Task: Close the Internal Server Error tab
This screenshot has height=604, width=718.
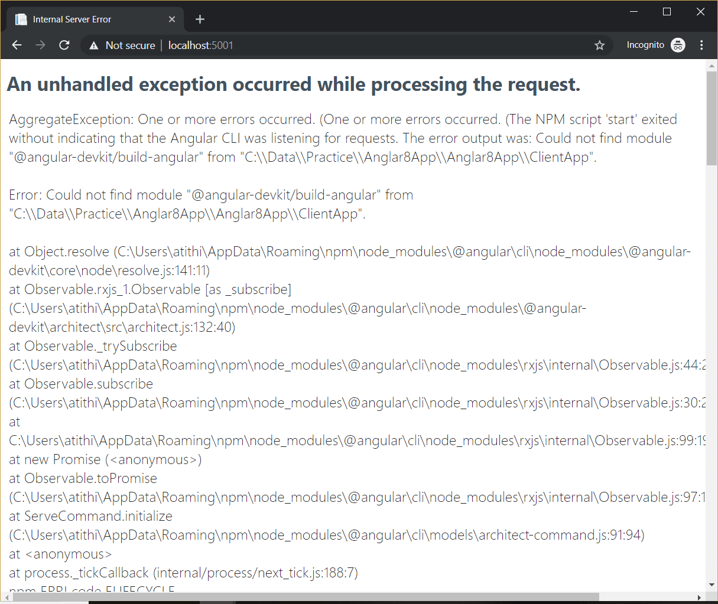Action: 171,19
